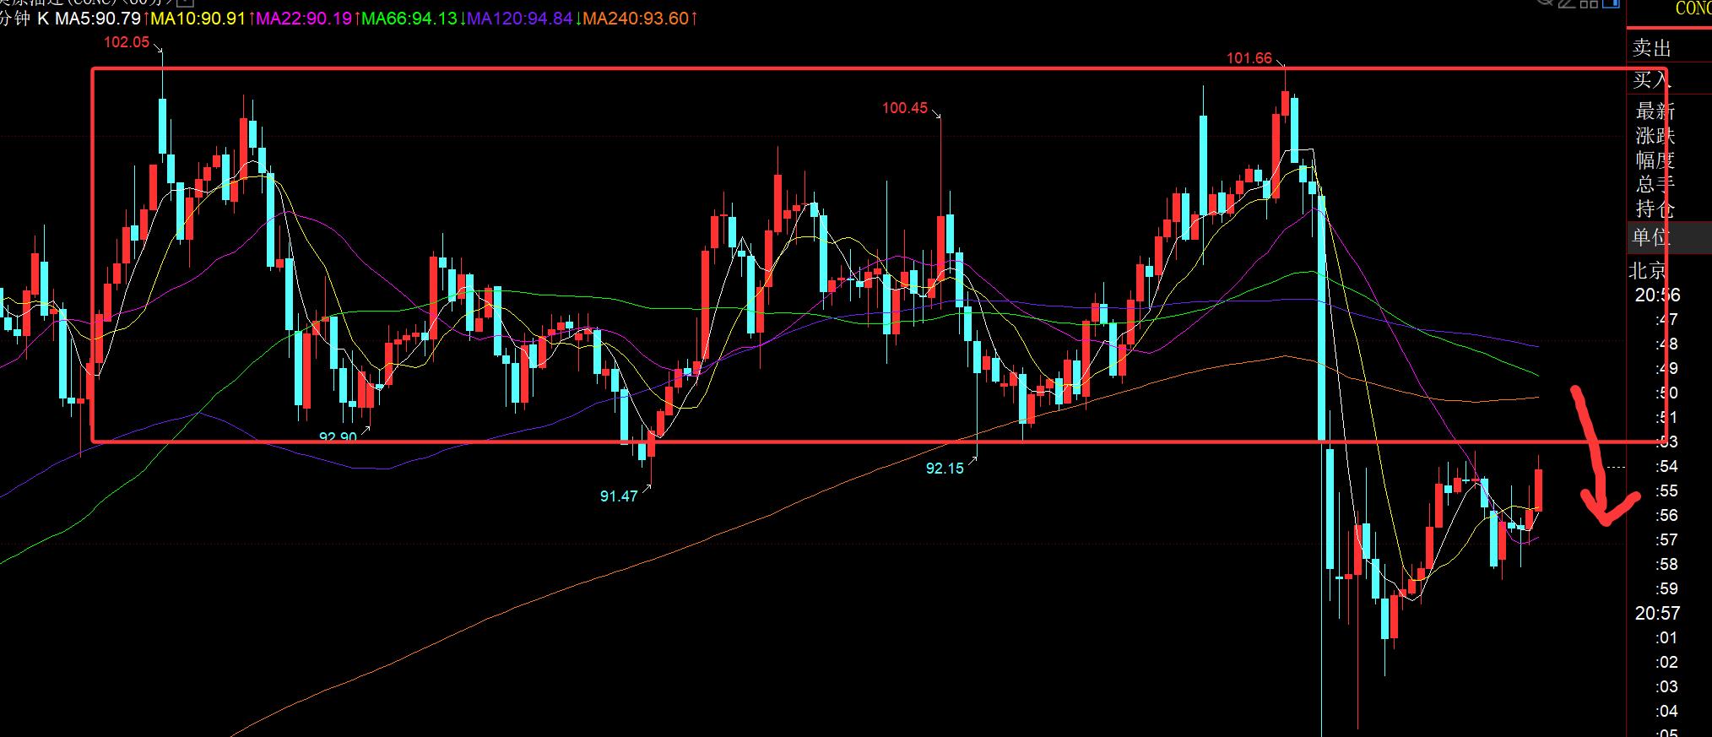Click the magenta MA22:90.19 indicator label

tap(304, 18)
